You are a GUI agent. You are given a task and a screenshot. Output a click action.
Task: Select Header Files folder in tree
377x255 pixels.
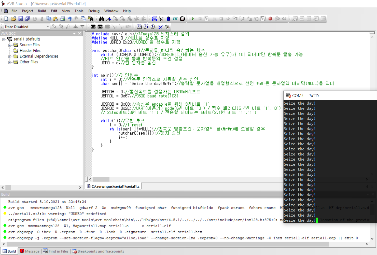click(30, 51)
